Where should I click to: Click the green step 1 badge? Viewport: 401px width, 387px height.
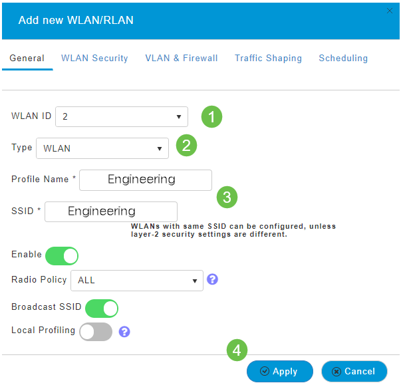(211, 117)
